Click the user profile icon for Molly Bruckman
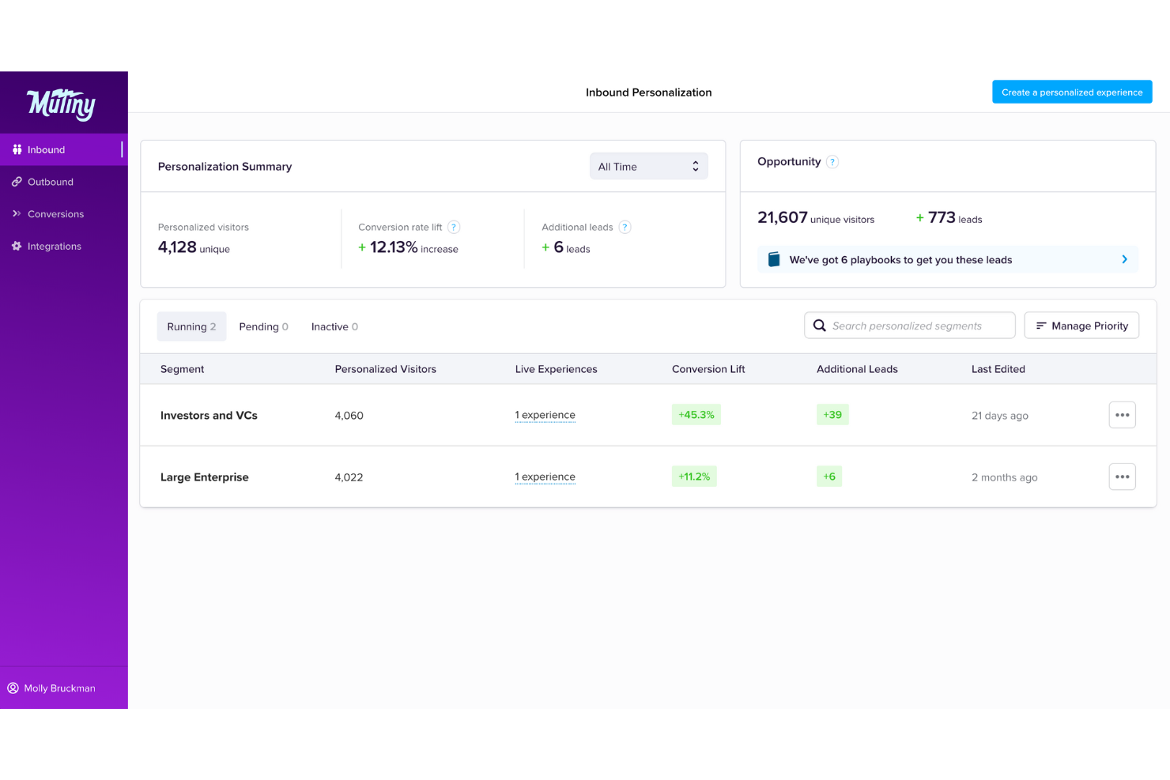 pos(13,688)
